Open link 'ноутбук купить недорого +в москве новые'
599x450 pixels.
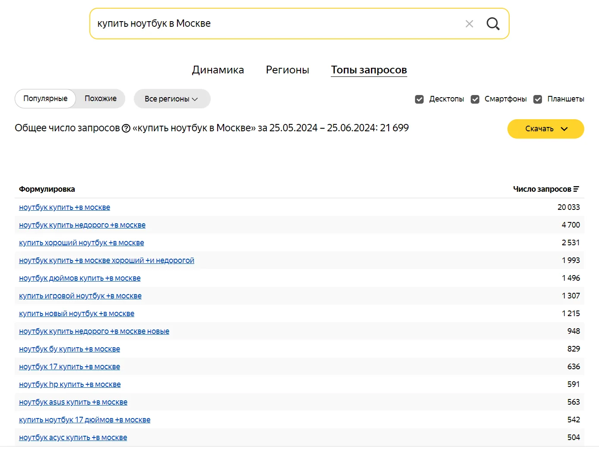94,331
